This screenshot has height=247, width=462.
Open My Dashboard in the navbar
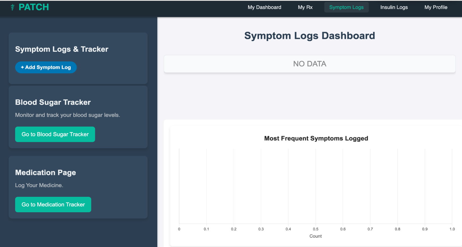pyautogui.click(x=264, y=7)
